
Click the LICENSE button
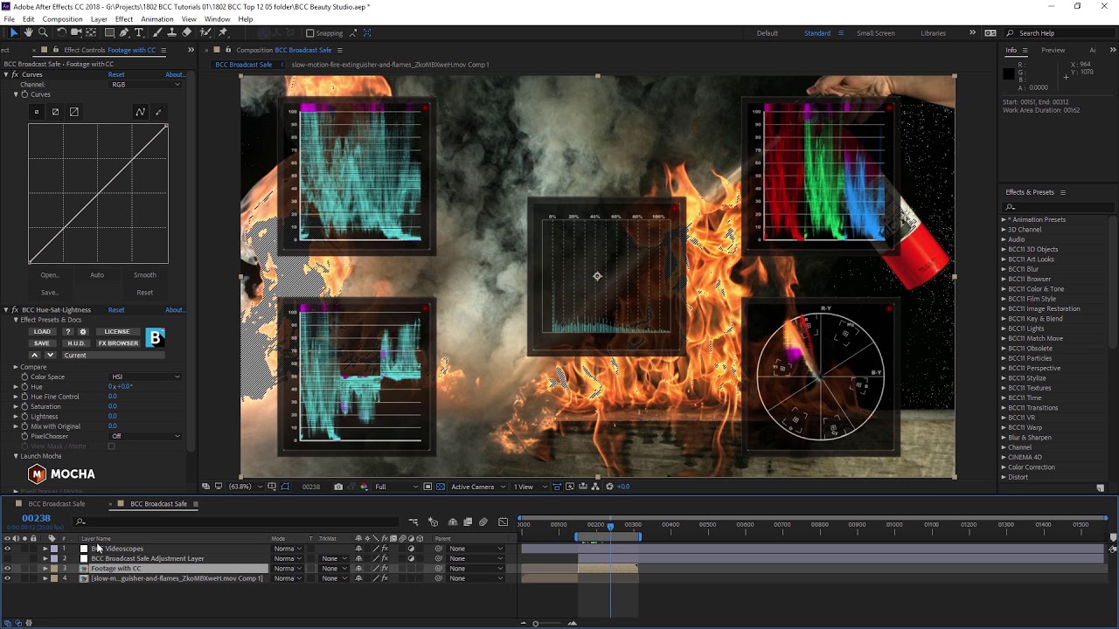tap(117, 332)
